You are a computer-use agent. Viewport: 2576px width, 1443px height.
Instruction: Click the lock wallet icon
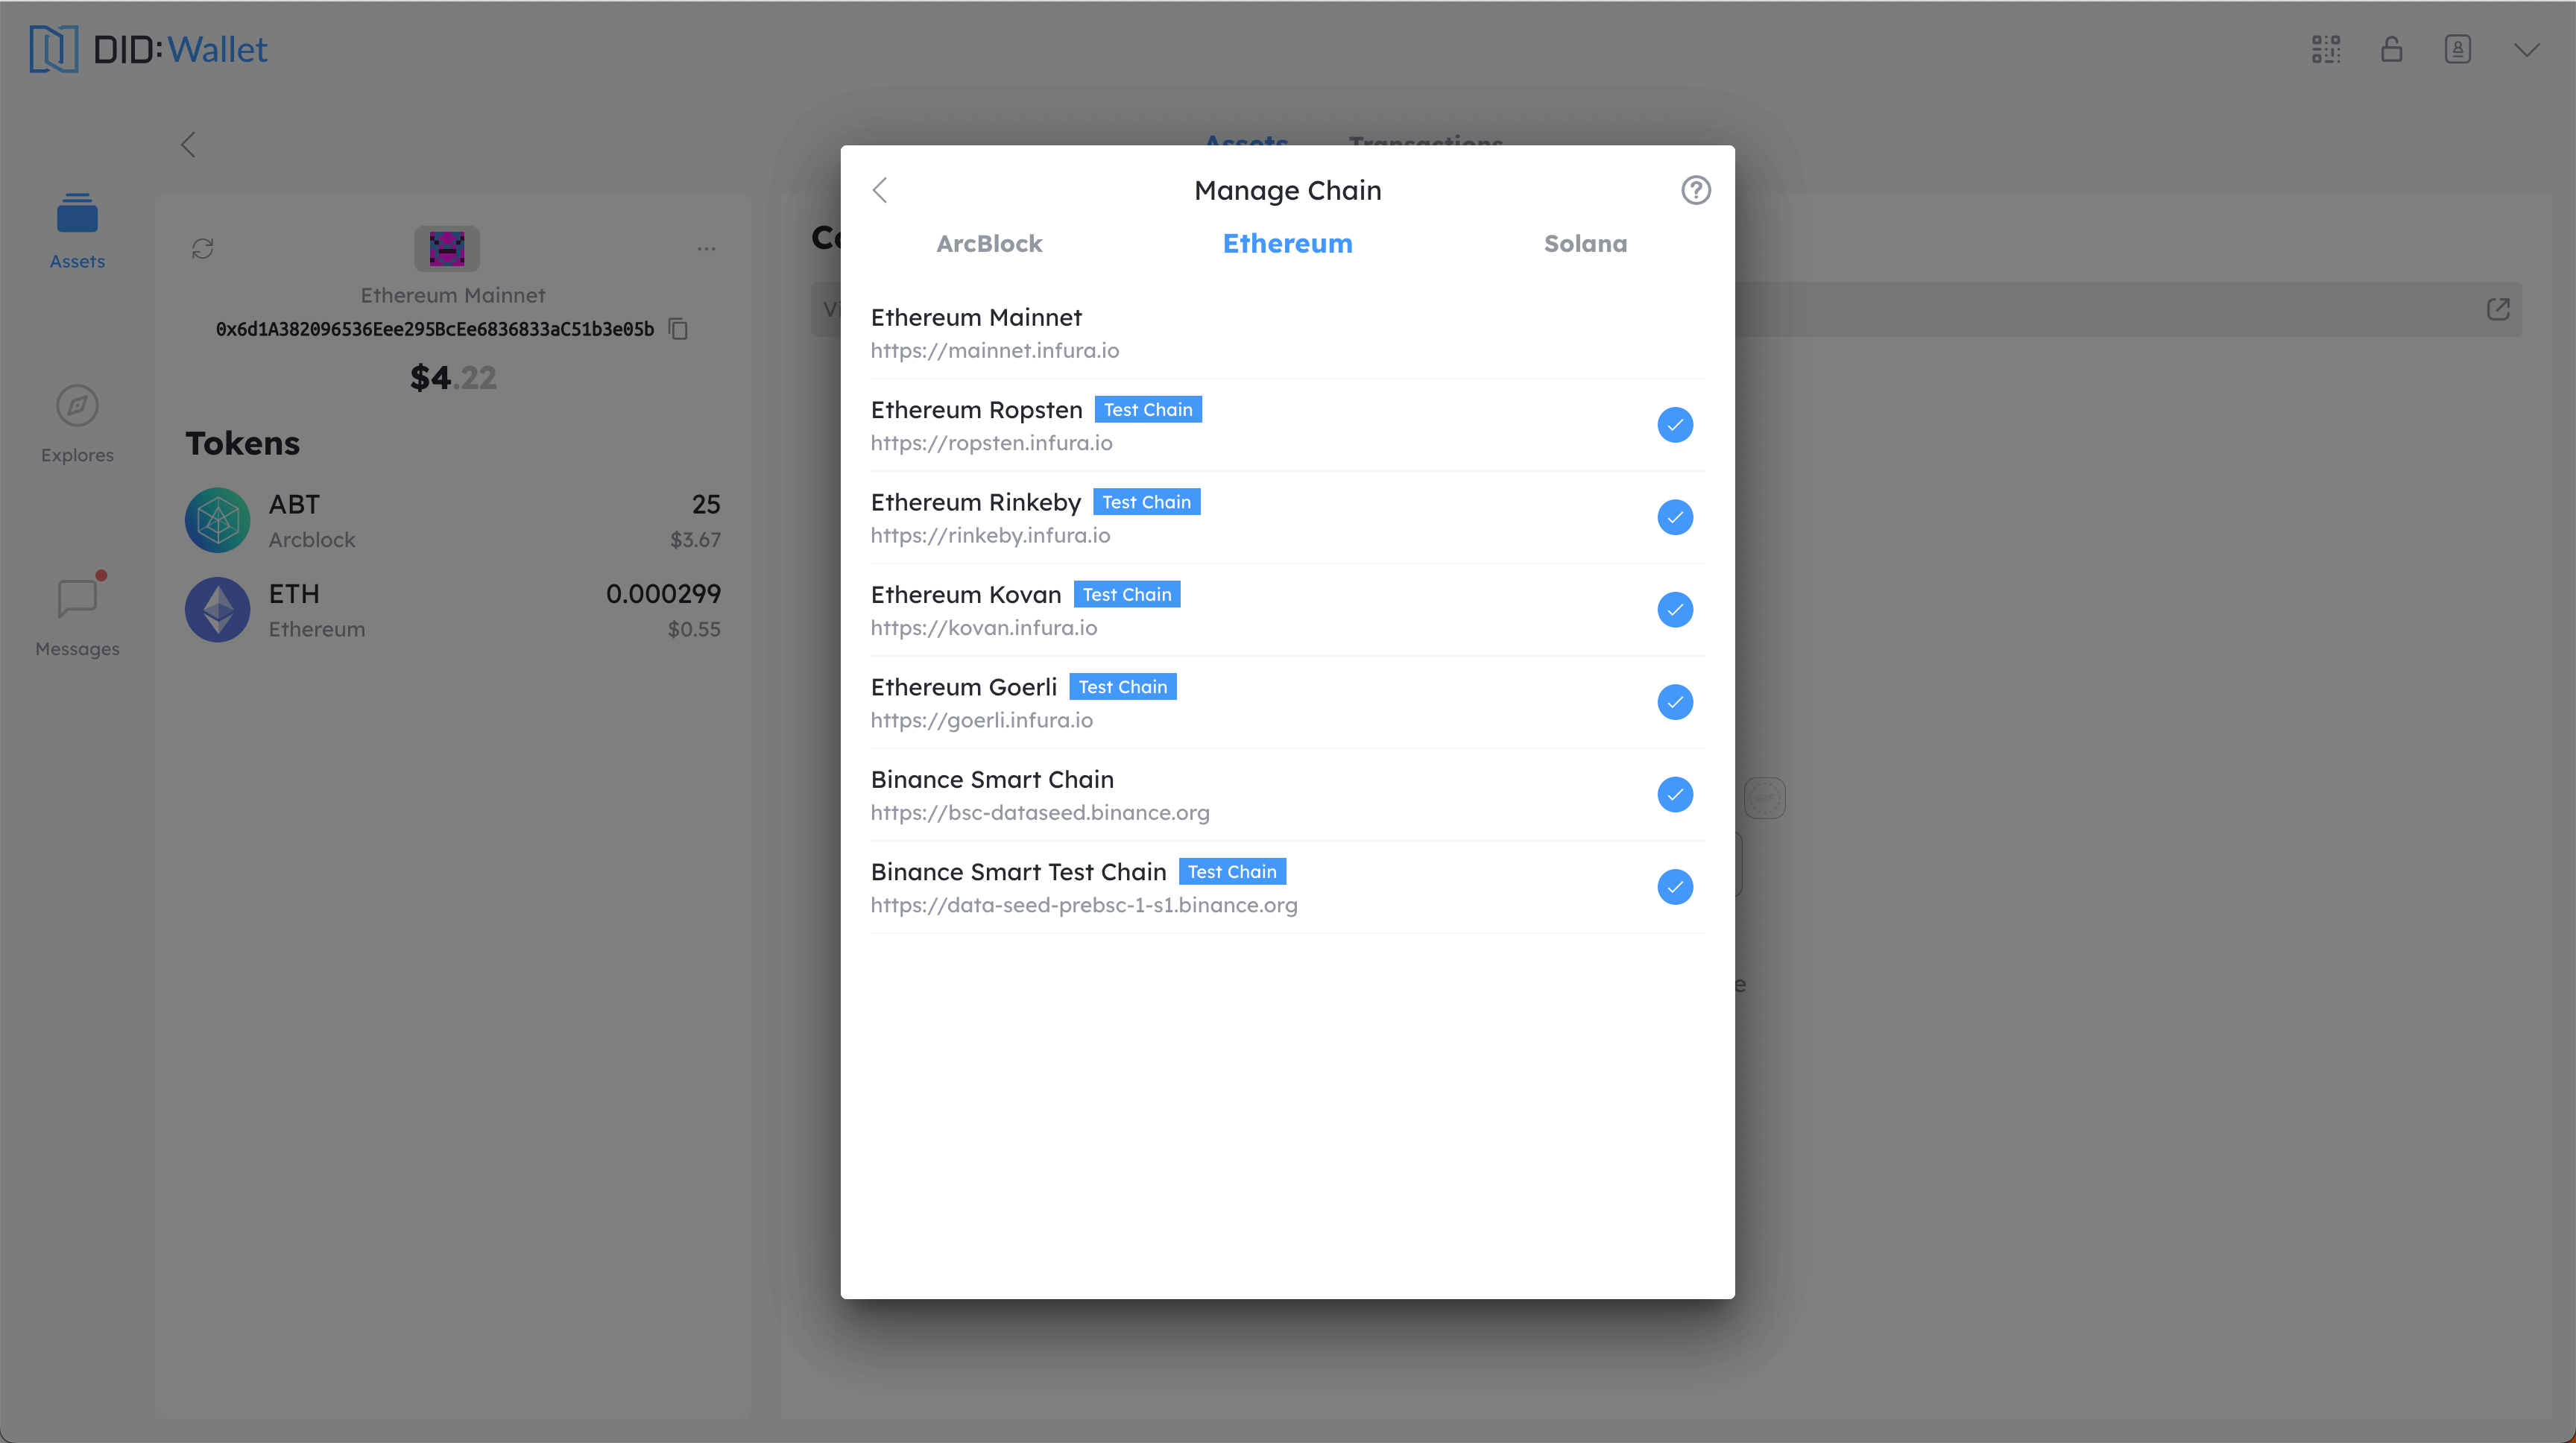[x=2392, y=49]
